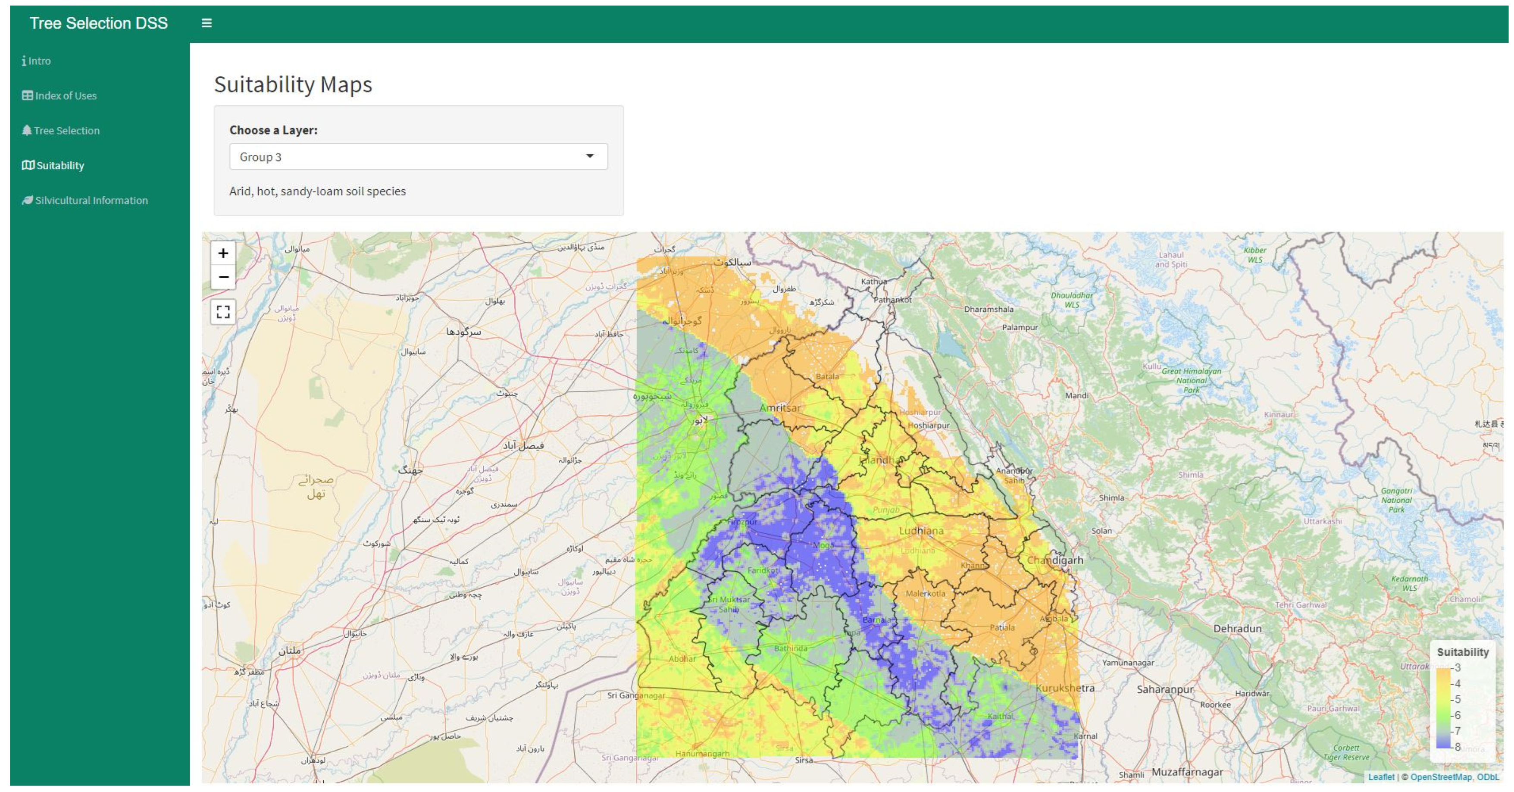Click the Intro info icon

pyautogui.click(x=24, y=60)
